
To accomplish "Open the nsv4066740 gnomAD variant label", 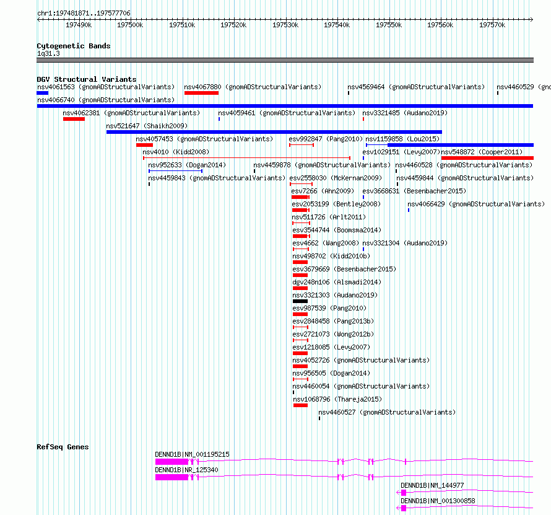I will pyautogui.click(x=106, y=100).
